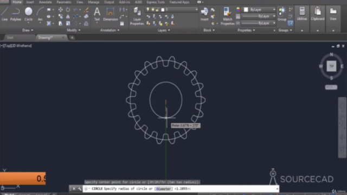
Task: Toggle layer 0 on/off light bulb
Action: (148, 10)
